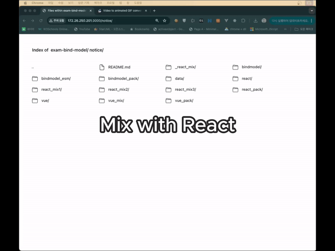This screenshot has height=251, width=335.
Task: Bookmark this page with the star icon
Action: point(165,20)
